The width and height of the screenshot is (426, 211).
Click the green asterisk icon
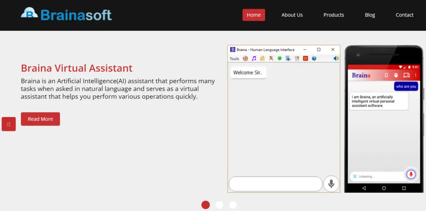280,59
